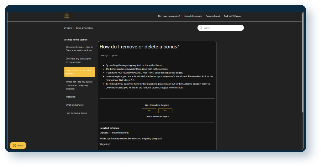Open 'What are bonuses?' article

pyautogui.click(x=75, y=105)
